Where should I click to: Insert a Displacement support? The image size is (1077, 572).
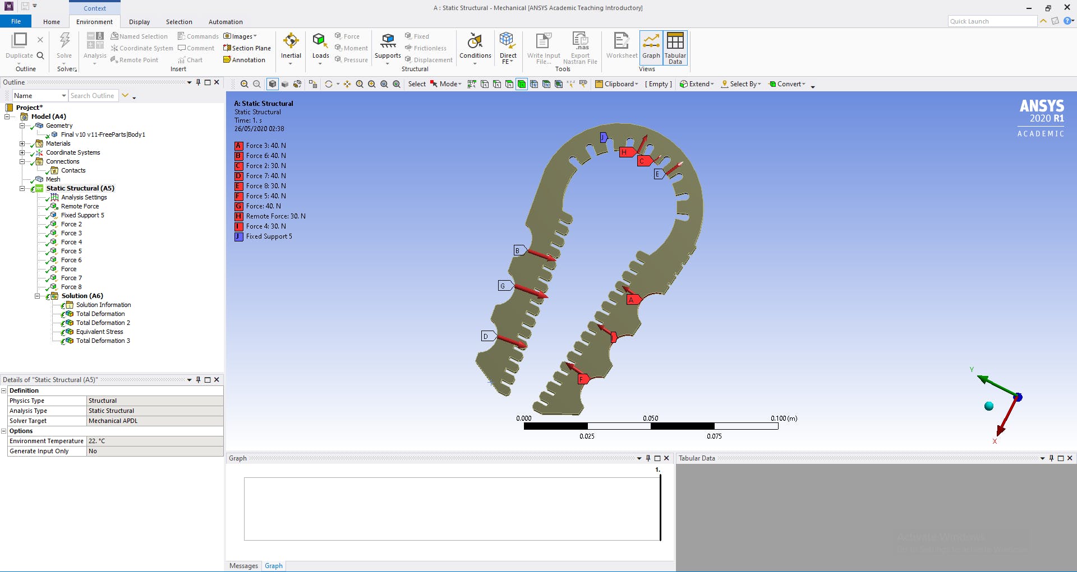coord(429,60)
